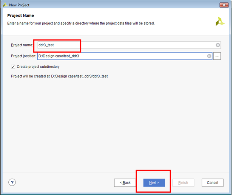The image size is (233, 196).
Task: Click the Vivado logo in title bar
Action: 5,5
